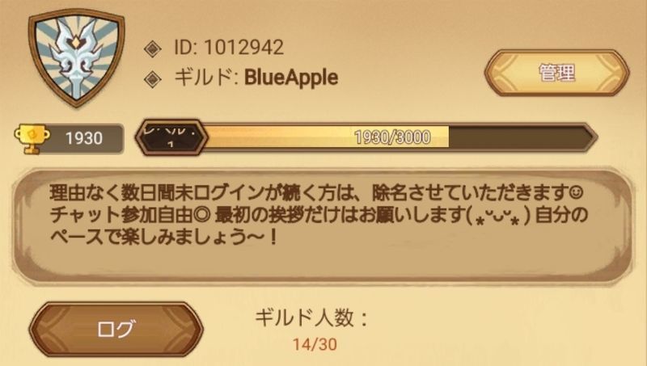Image resolution: width=647 pixels, height=366 pixels.
Task: Click the gold trophy icon
Action: (32, 138)
